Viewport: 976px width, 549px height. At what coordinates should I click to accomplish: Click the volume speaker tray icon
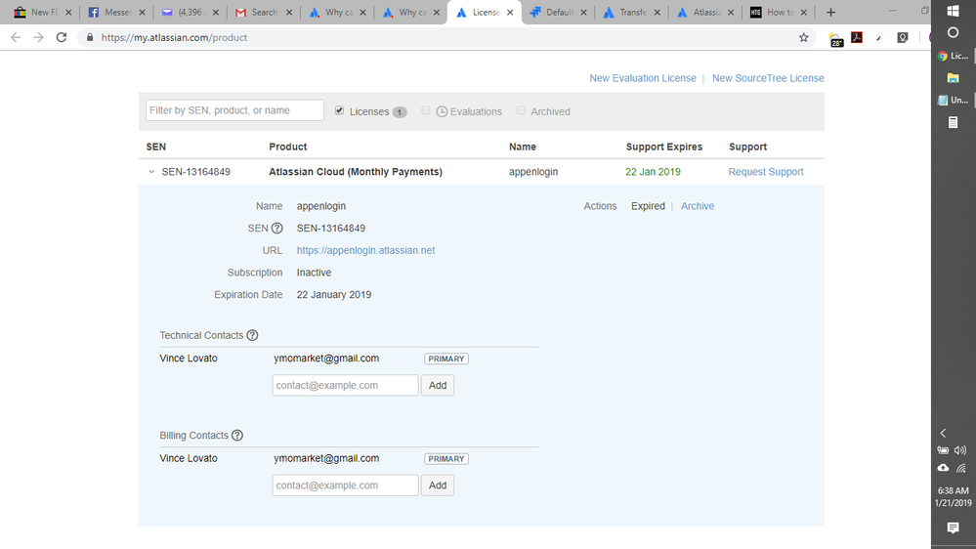tap(960, 450)
